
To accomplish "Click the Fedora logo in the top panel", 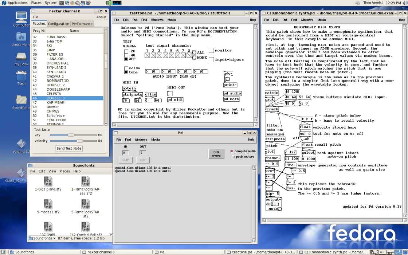I will tap(4, 3).
